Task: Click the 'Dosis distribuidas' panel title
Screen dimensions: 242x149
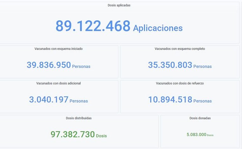Action: point(79,118)
